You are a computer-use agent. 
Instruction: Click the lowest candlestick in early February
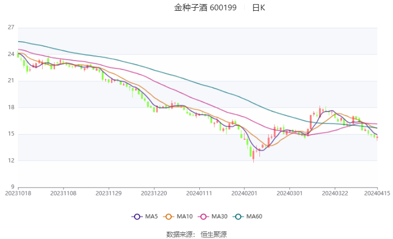point(253,156)
